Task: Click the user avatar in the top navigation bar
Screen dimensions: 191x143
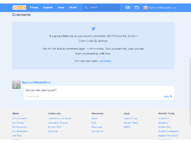Action: [146, 8]
